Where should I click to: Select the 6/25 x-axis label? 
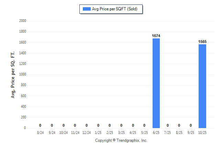[156, 133]
